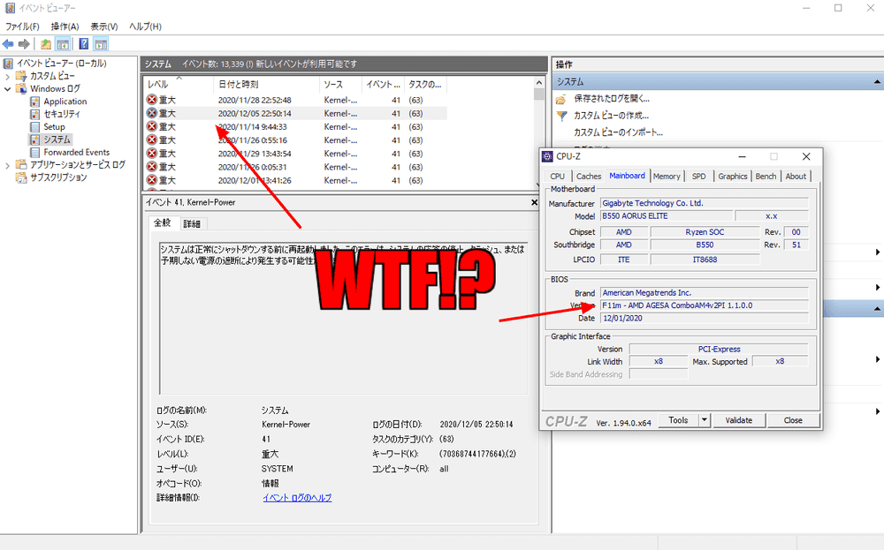Click error icon of the 2020/11/26 0:05:31 event

click(x=152, y=167)
